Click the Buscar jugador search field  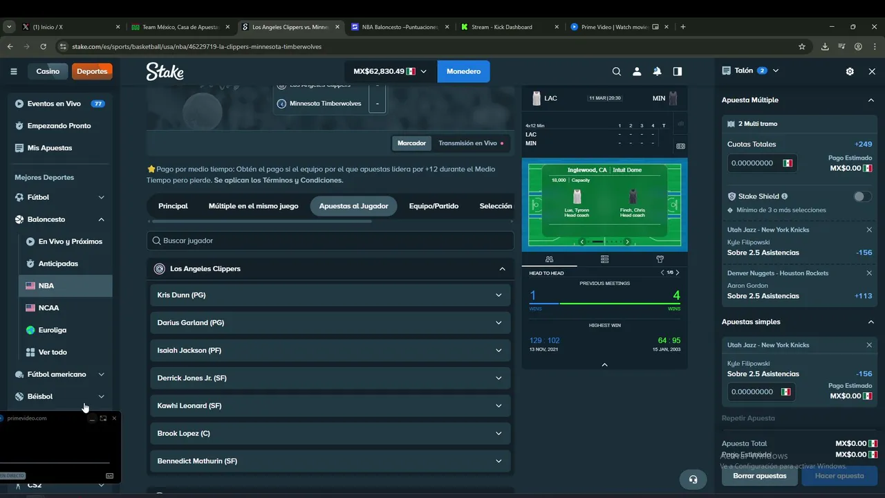pos(330,241)
